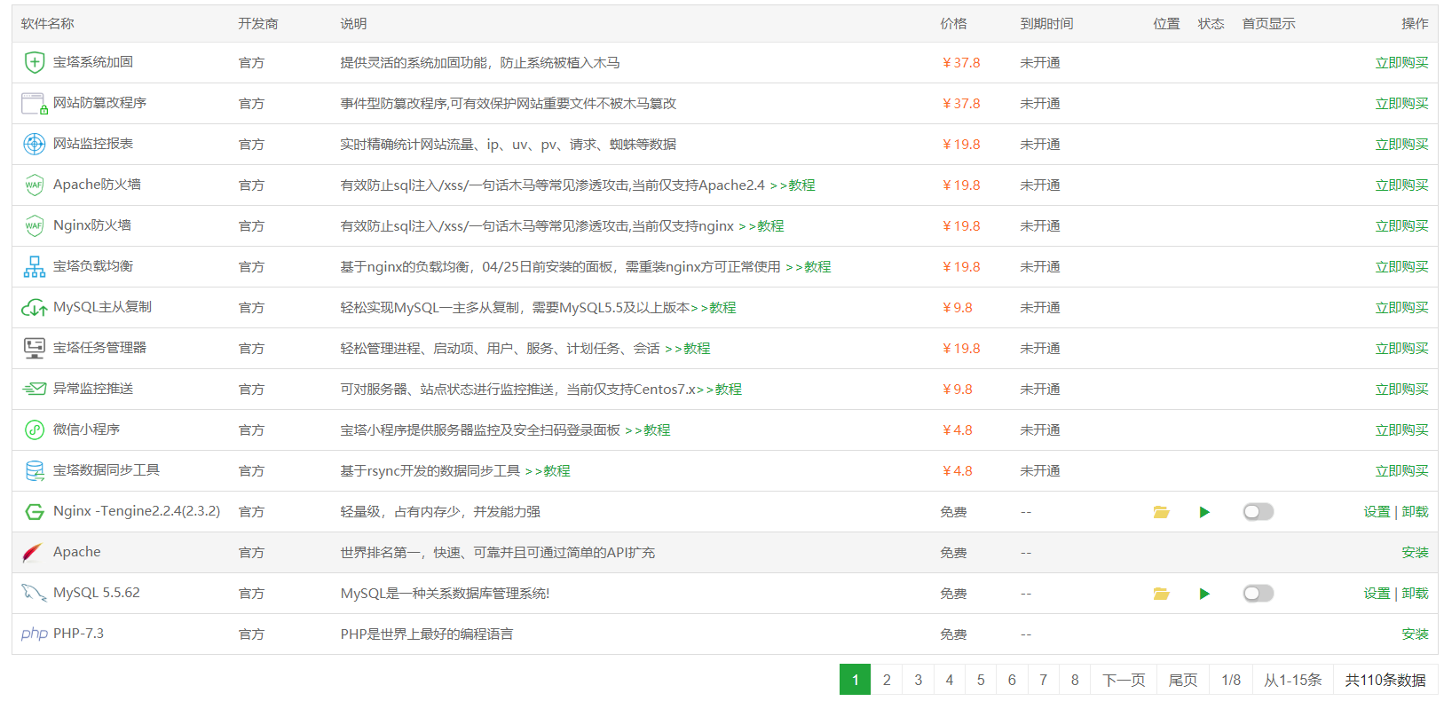Viewport: 1444px width, 709px height.
Task: Click the 宝塔数据同步工具 database icon
Action: click(x=34, y=470)
